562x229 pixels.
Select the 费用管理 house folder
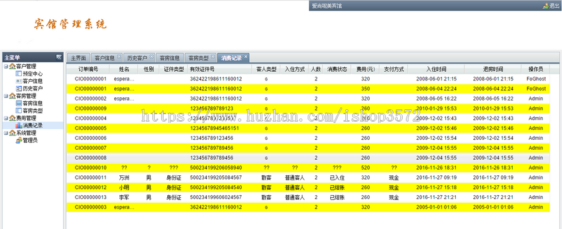12,118
